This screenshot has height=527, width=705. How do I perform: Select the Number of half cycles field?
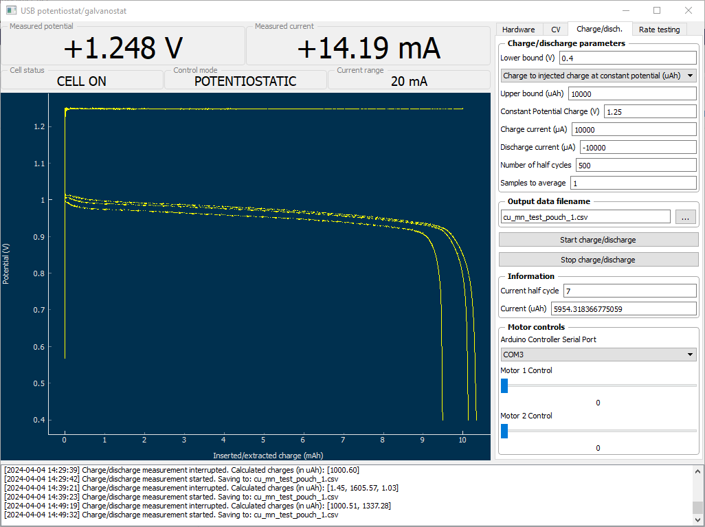[636, 165]
